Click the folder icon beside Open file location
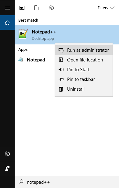The image size is (119, 188). (x=61, y=60)
